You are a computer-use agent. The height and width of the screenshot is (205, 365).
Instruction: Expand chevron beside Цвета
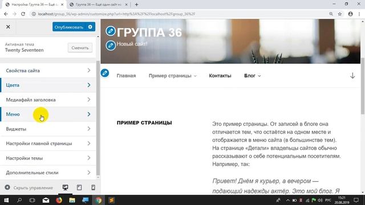[x=89, y=85]
